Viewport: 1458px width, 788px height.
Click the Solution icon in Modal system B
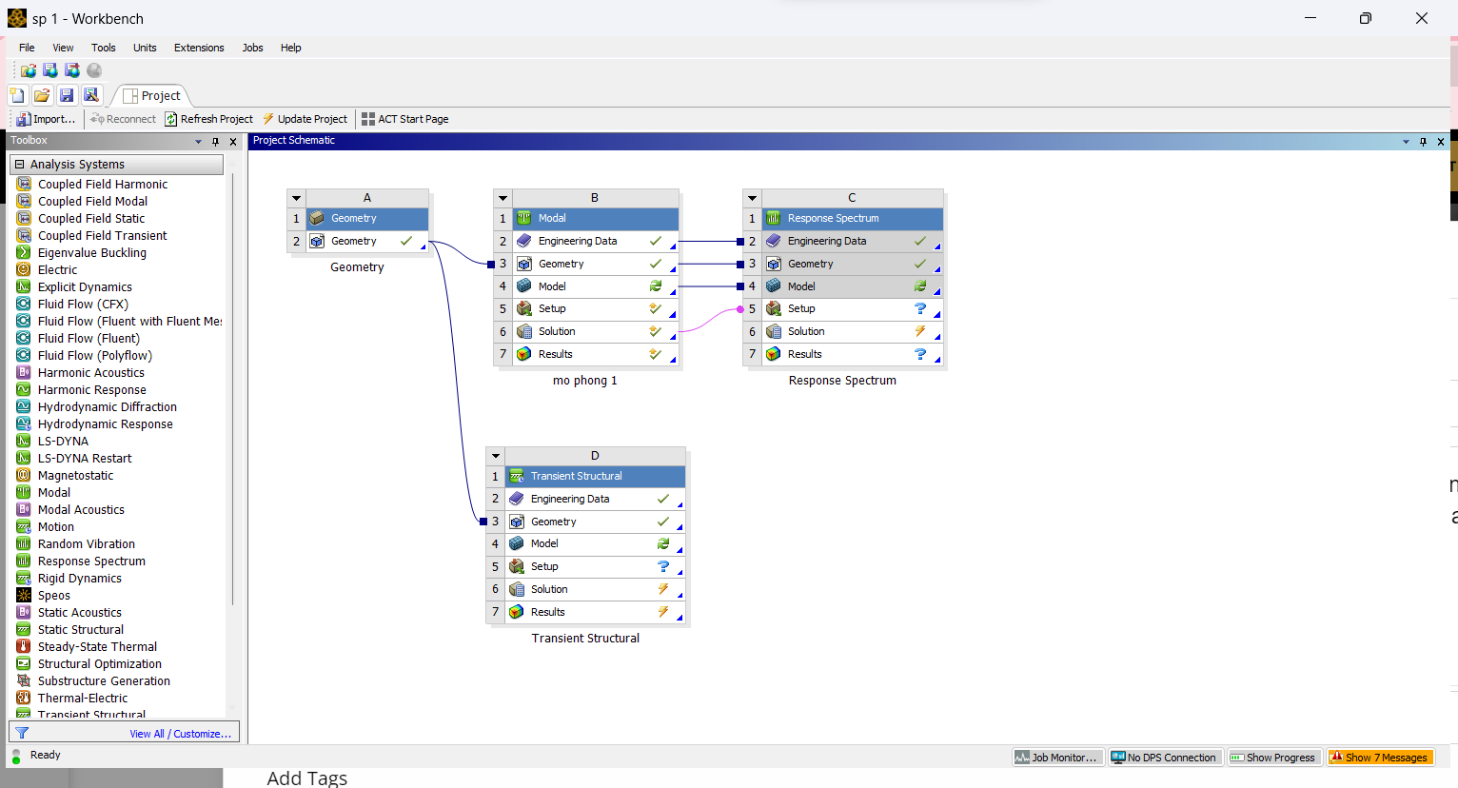524,331
